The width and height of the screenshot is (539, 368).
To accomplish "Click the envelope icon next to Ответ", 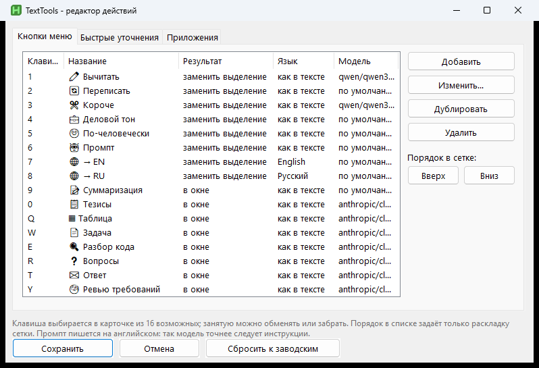I will (74, 275).
